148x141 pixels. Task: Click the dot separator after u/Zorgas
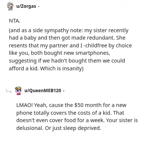38,6
